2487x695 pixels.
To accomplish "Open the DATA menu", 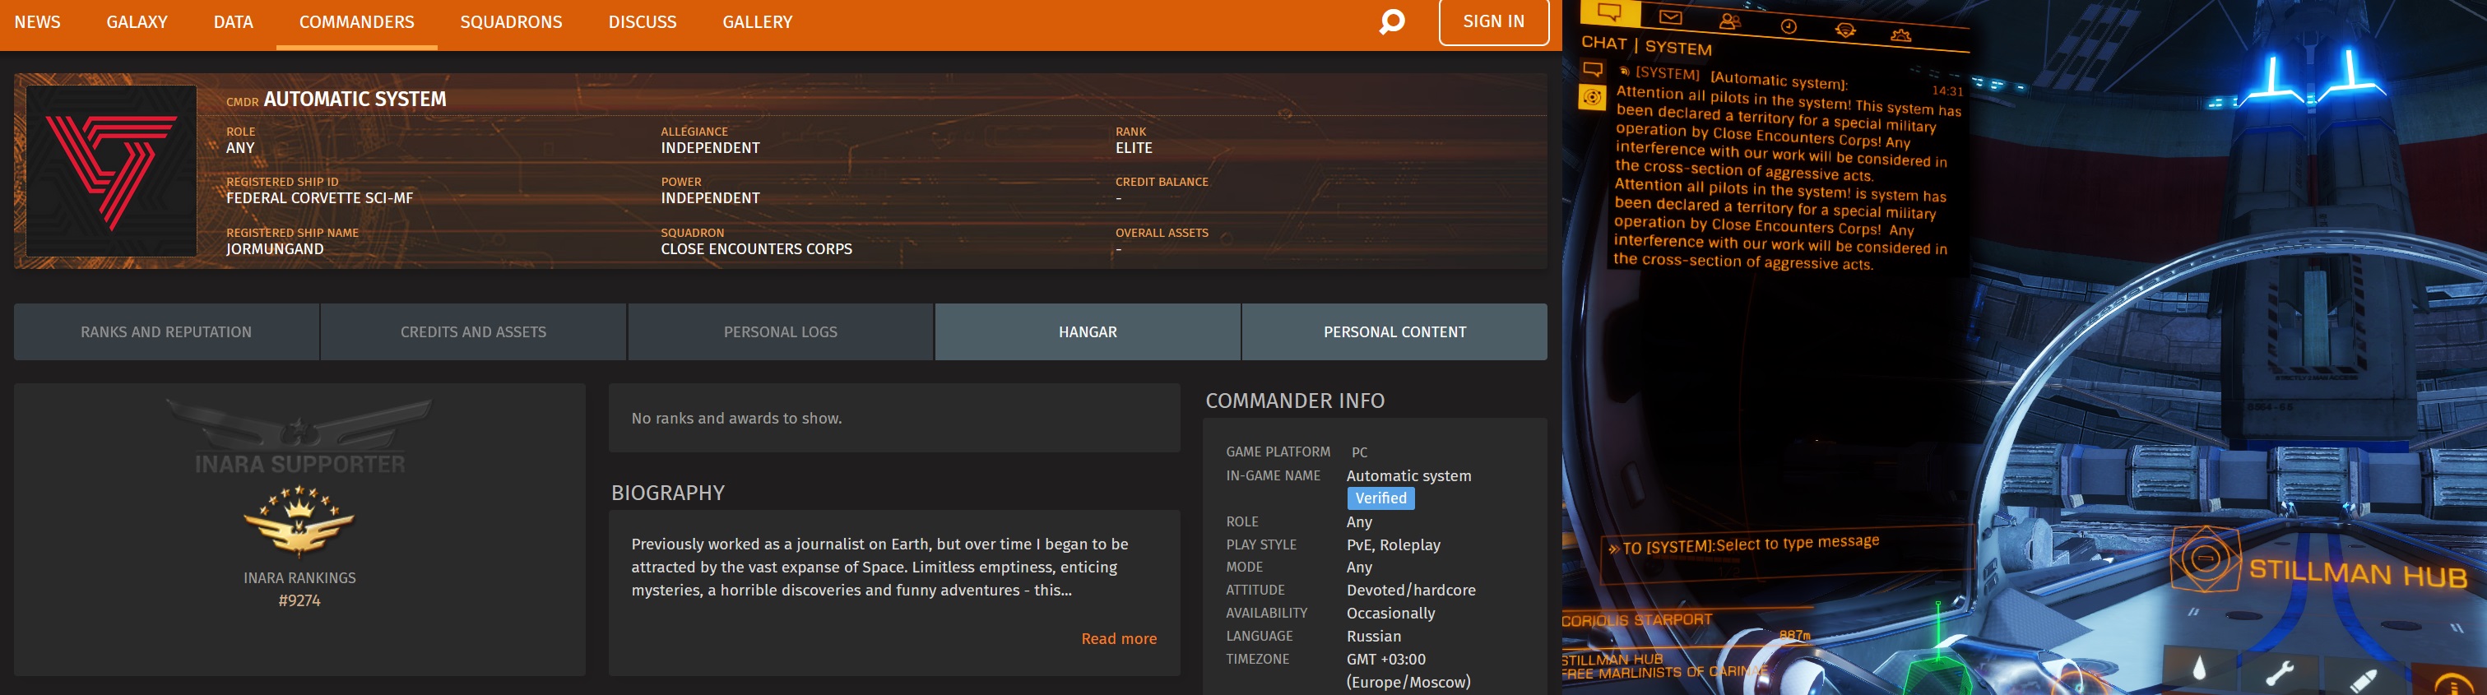I will (233, 22).
